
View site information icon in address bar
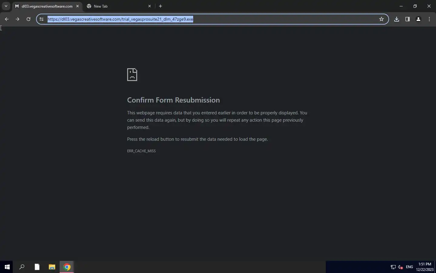pos(41,19)
